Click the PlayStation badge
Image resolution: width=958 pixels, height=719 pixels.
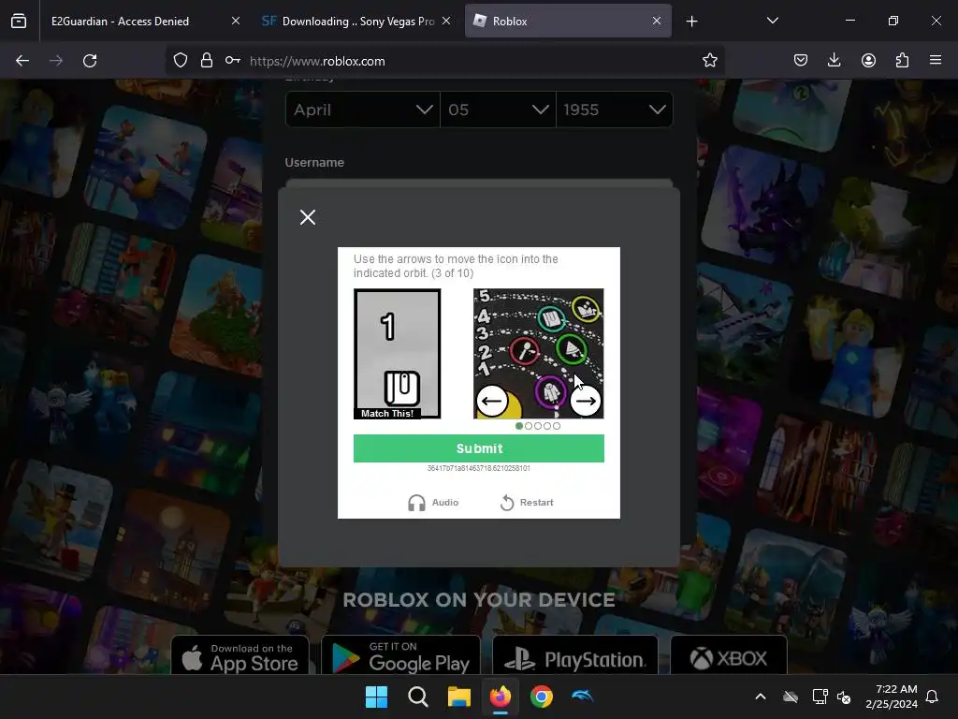575,655
